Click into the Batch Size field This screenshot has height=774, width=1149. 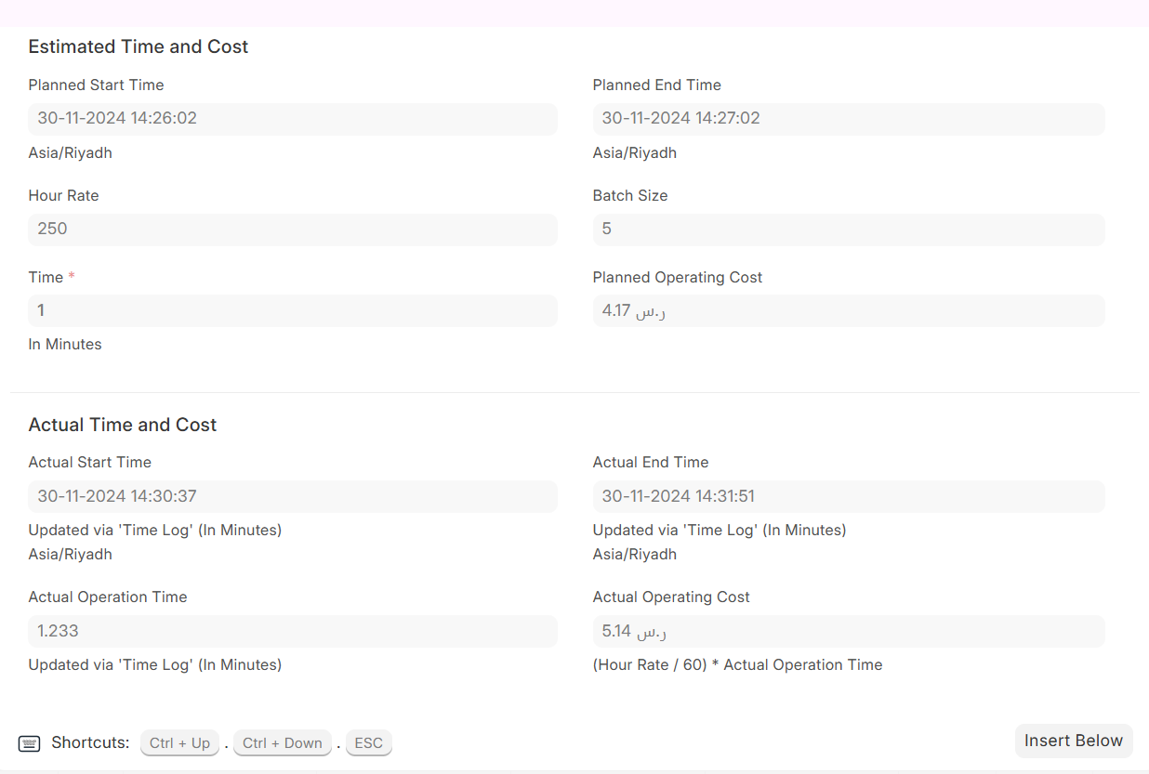[848, 230]
